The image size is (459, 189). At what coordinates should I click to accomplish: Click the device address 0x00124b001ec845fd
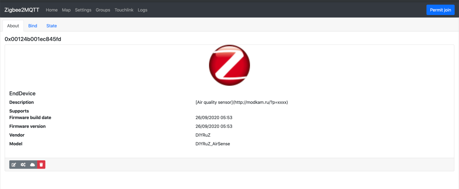point(33,39)
